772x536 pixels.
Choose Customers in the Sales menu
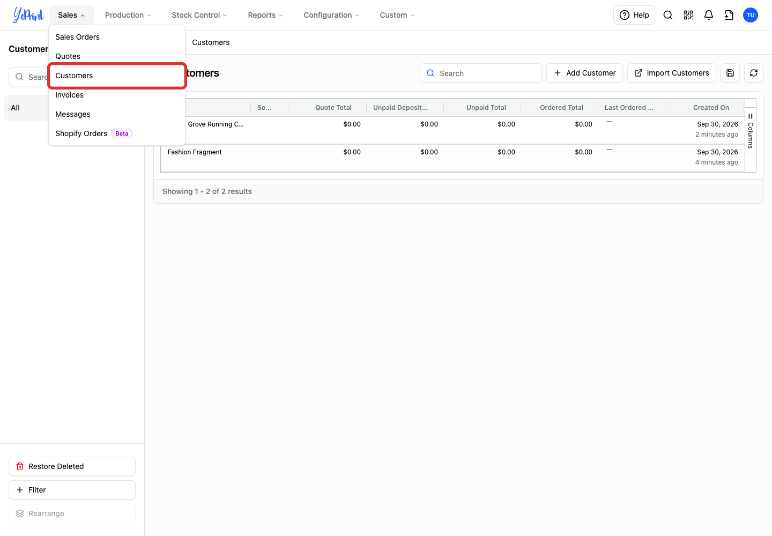(x=117, y=76)
